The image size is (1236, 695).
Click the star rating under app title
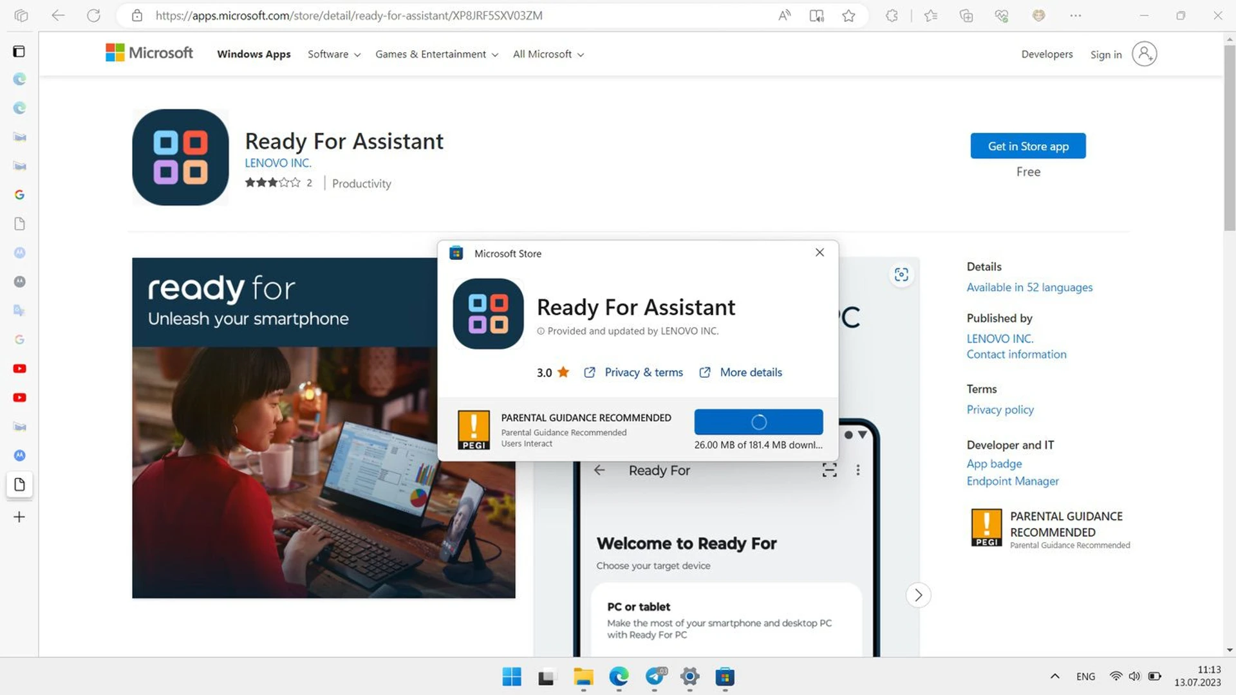tap(272, 183)
